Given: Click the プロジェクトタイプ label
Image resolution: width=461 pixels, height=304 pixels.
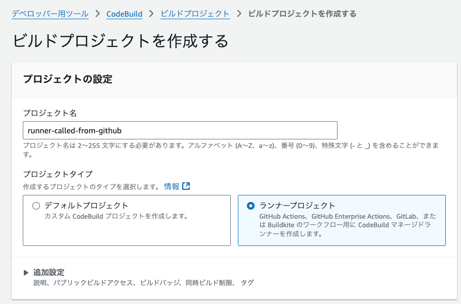Looking at the screenshot, I should coord(58,174).
